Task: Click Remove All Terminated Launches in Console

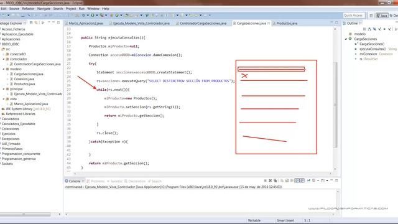Action: click(x=275, y=180)
